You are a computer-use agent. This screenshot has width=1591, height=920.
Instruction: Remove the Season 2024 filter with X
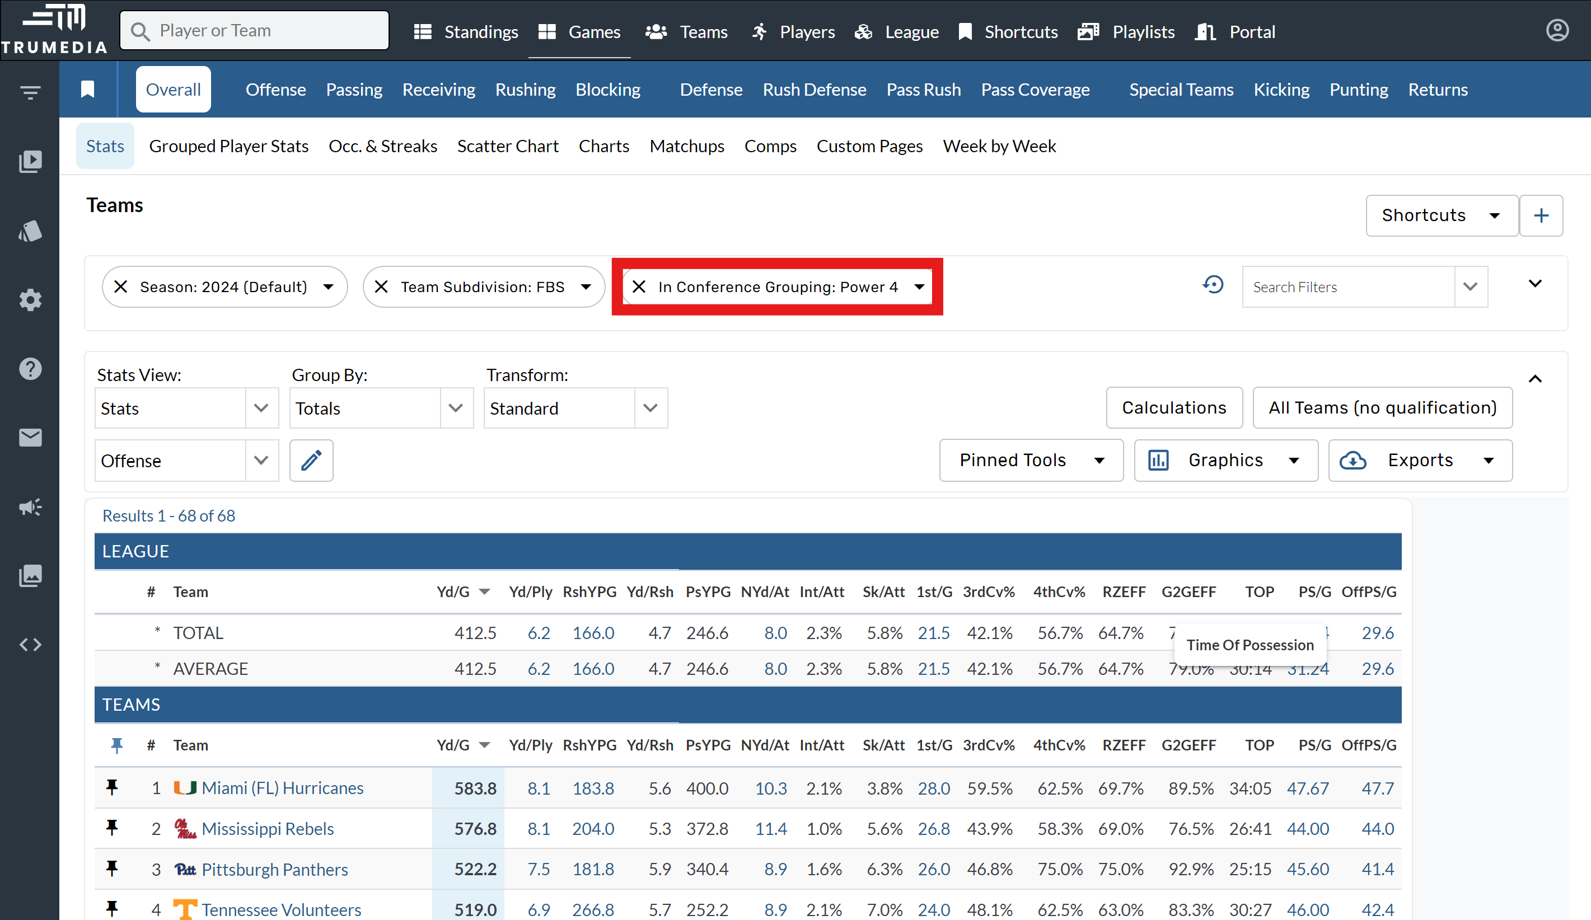coord(120,287)
